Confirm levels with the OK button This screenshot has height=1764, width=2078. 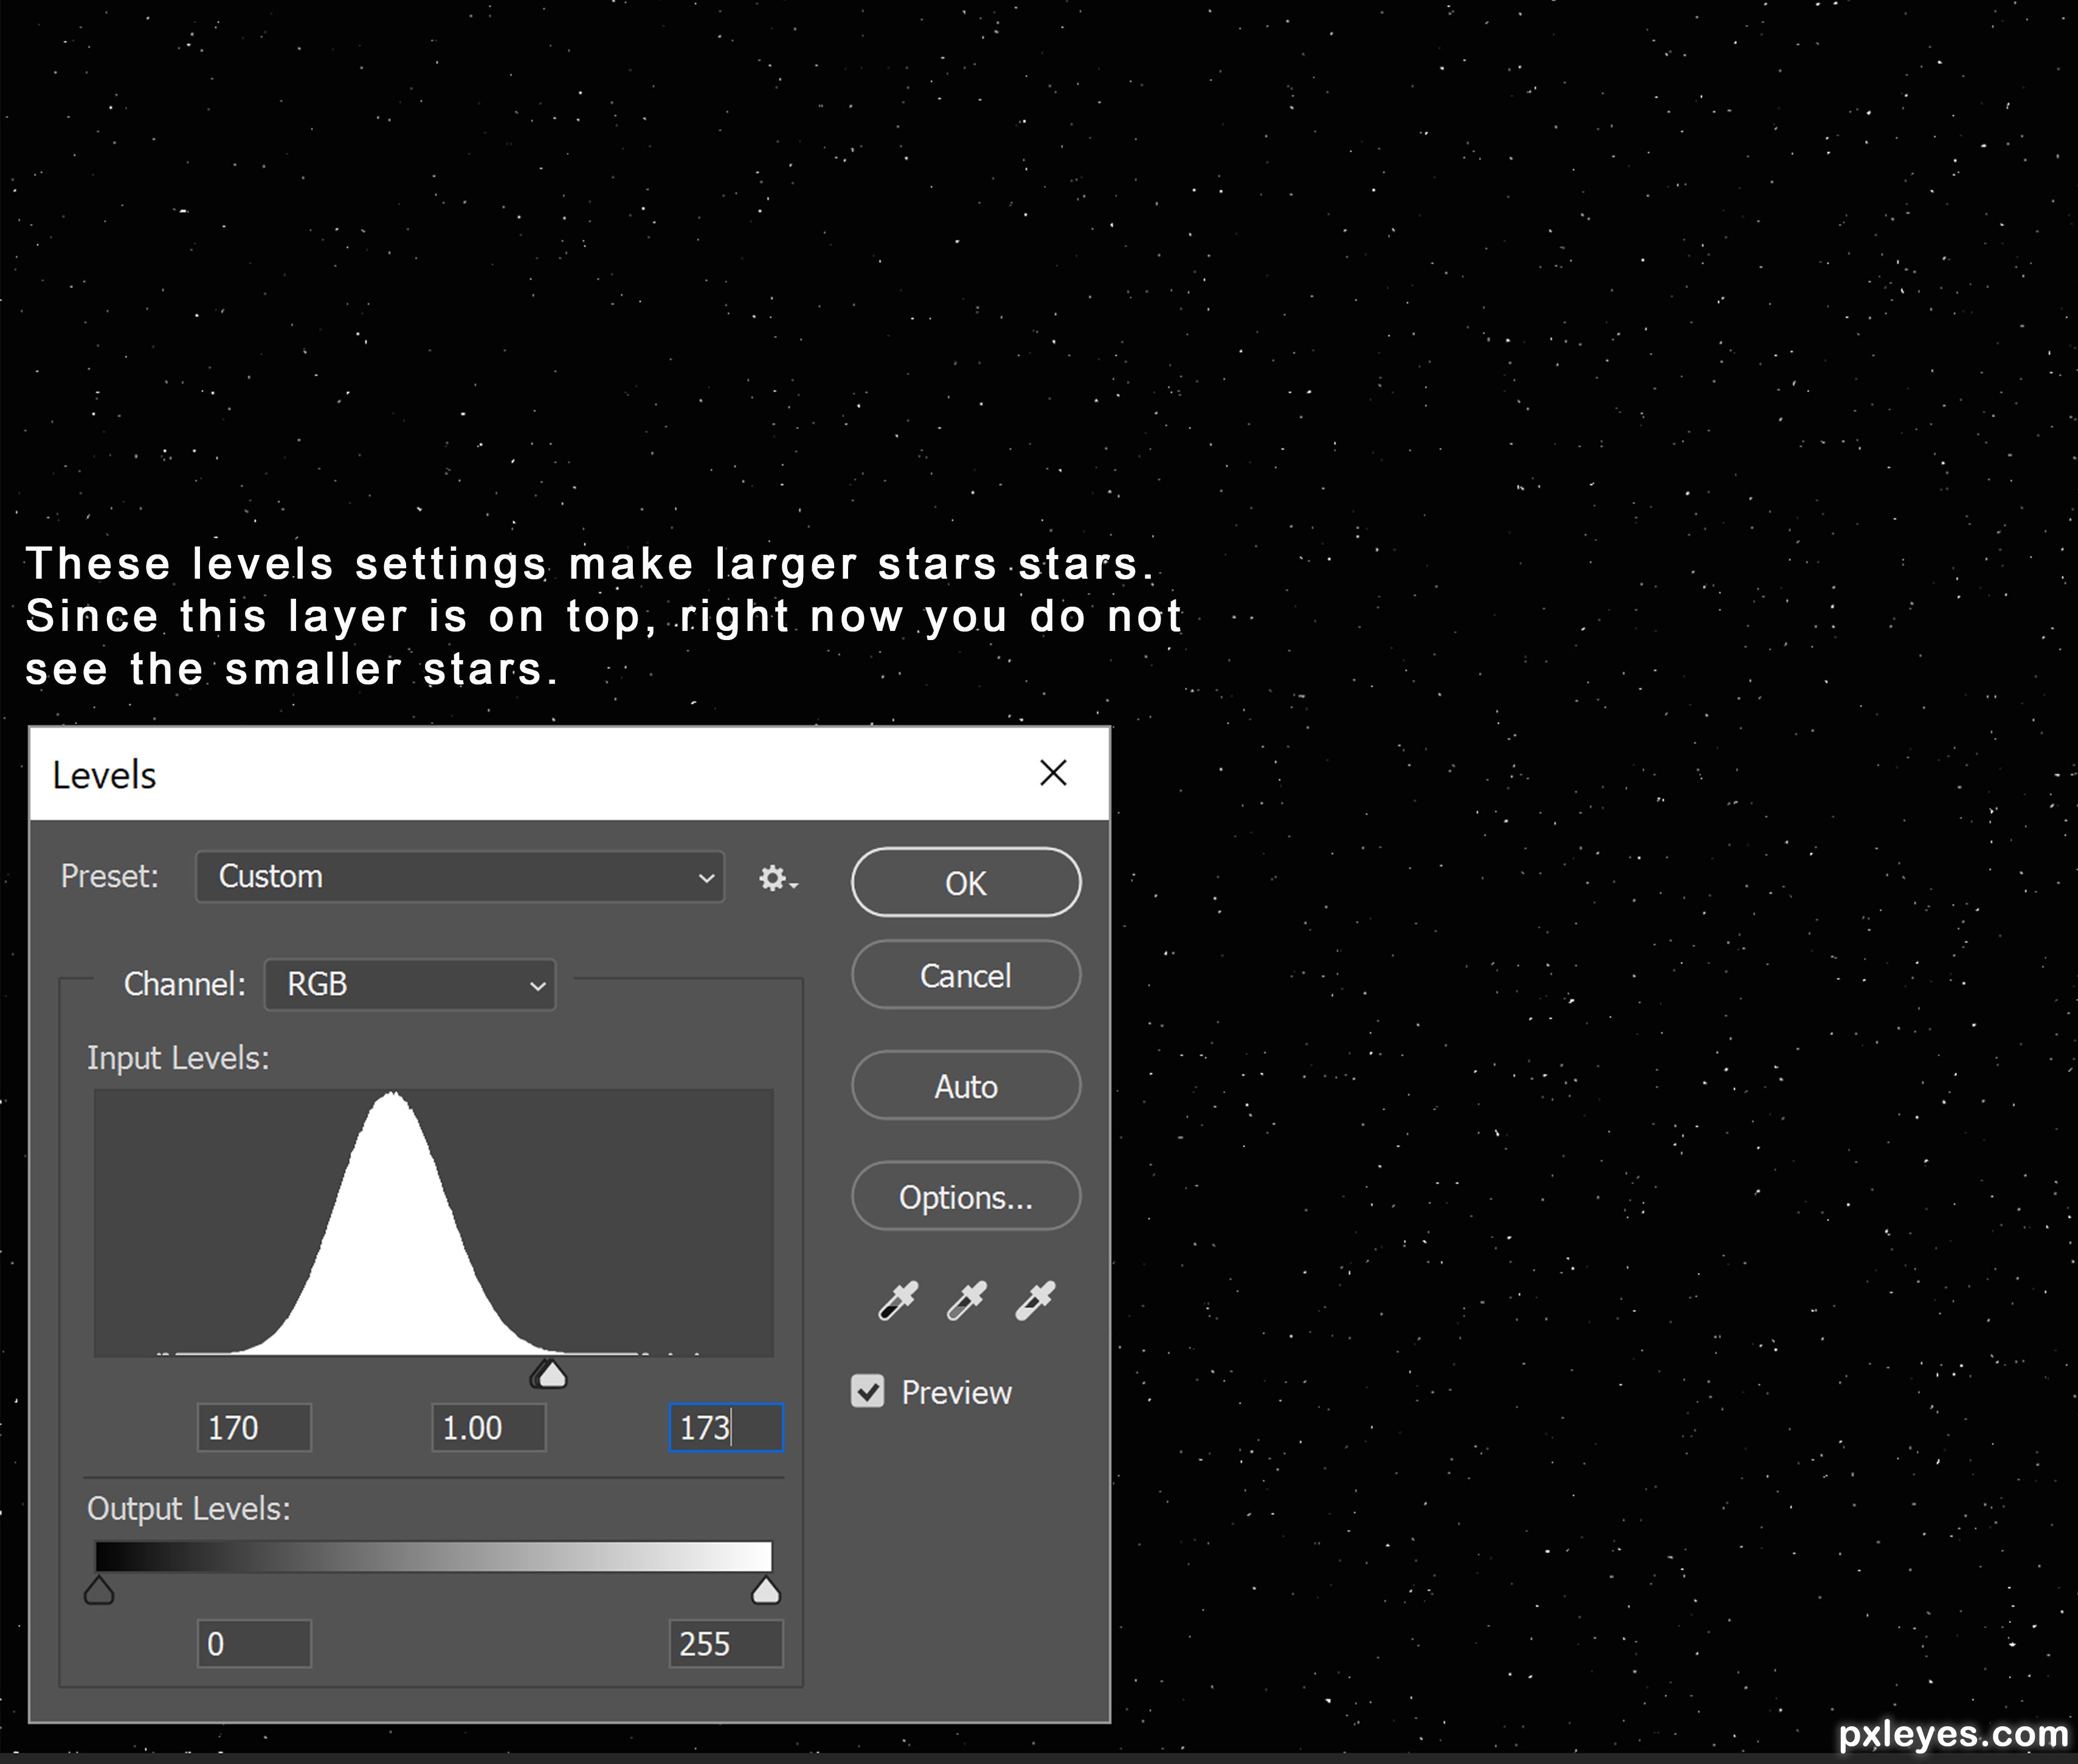966,882
